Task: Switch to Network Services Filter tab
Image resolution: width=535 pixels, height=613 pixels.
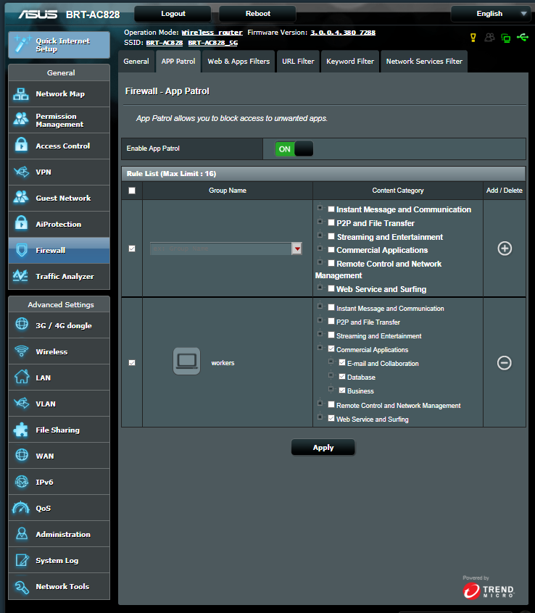Action: tap(424, 62)
